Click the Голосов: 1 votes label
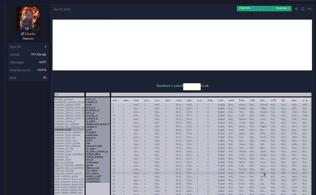 284,8
